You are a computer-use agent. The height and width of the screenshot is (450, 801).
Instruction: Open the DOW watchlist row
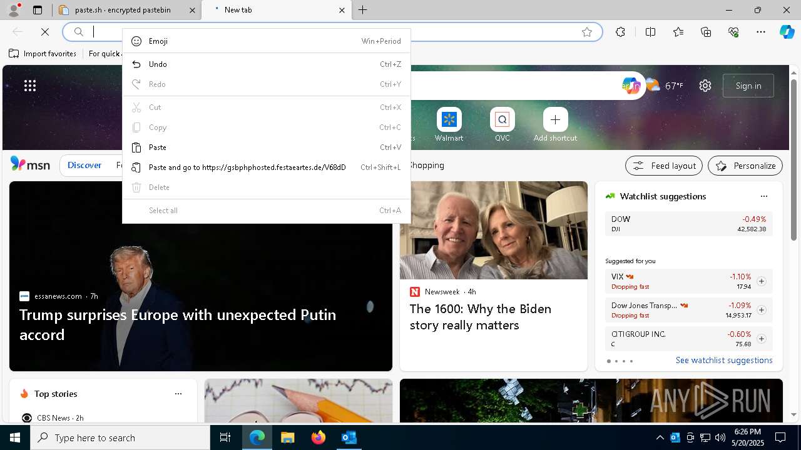[x=688, y=224]
